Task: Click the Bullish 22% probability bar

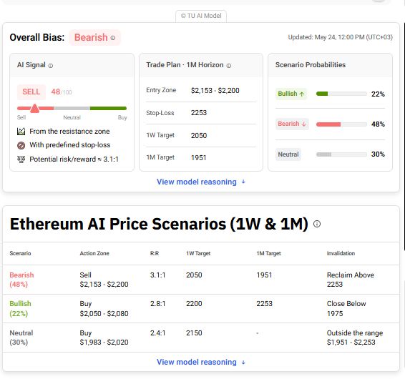Action: [x=341, y=94]
